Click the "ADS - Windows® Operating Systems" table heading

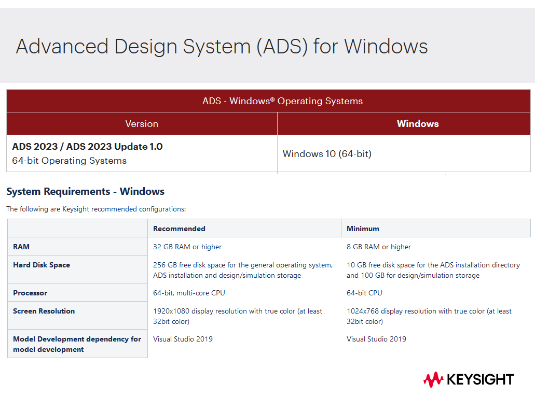[282, 101]
